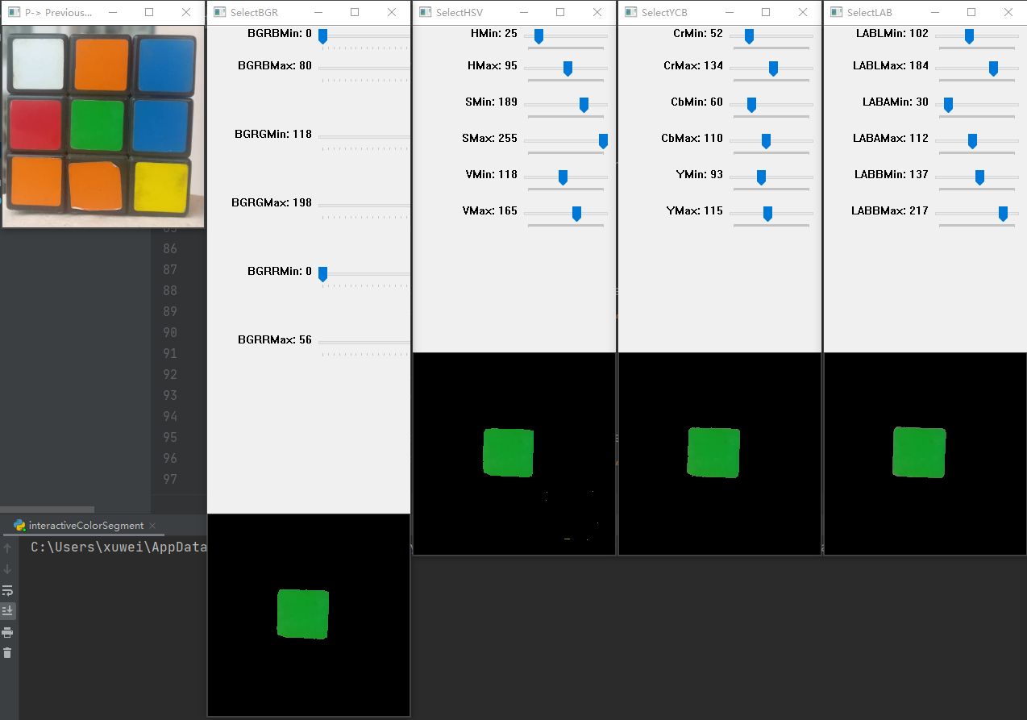Click the LABLMin slider handle
The height and width of the screenshot is (720, 1027).
coord(969,36)
